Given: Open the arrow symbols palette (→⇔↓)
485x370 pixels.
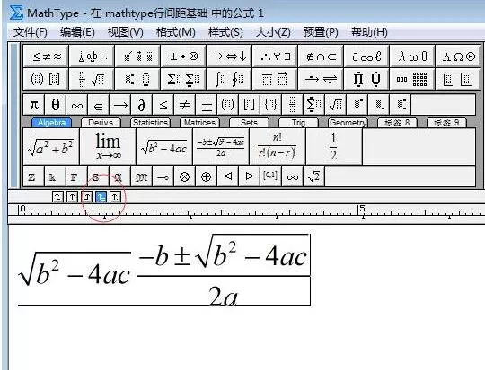Looking at the screenshot, I should coord(229,56).
